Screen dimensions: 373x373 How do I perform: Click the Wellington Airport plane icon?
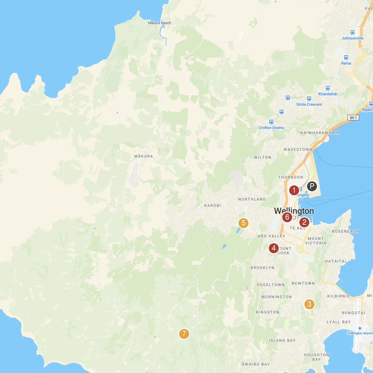tap(360, 328)
